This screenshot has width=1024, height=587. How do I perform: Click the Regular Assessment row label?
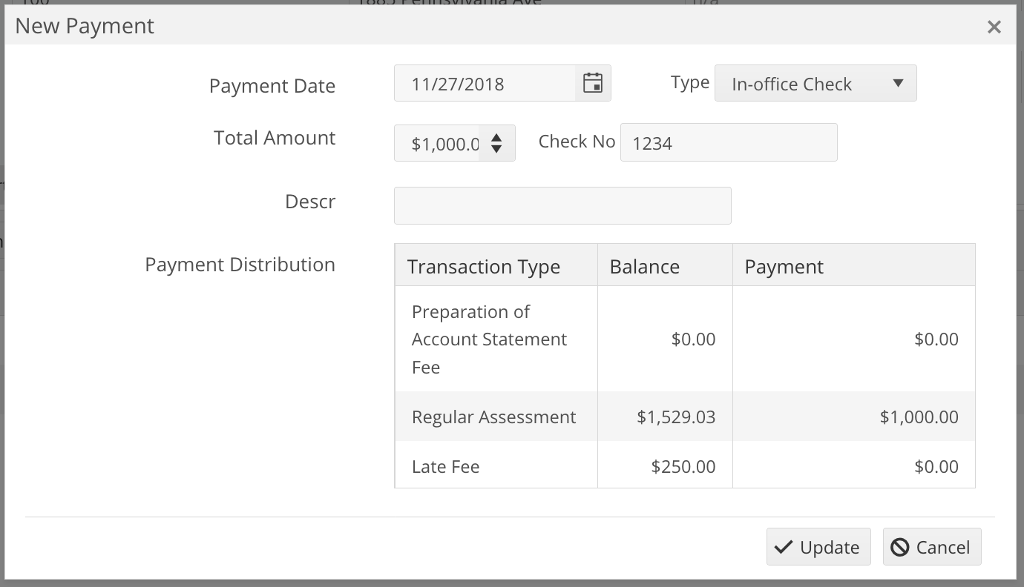(x=493, y=417)
